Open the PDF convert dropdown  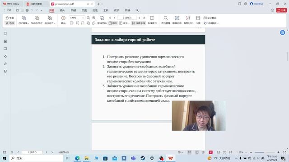point(24,20)
